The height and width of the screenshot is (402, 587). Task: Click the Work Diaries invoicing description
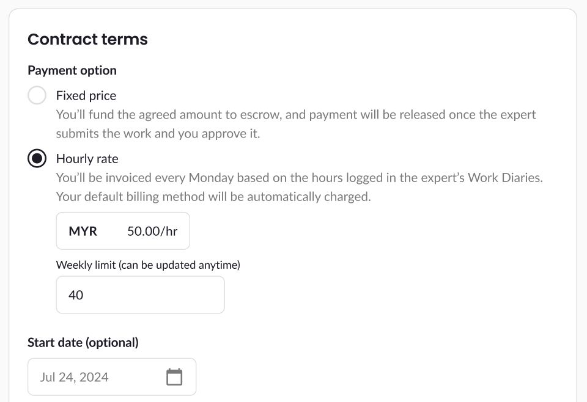(x=300, y=178)
